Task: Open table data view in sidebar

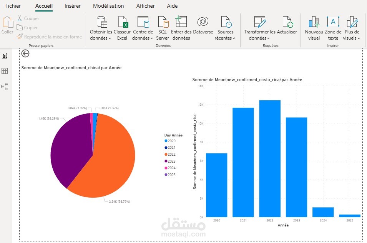Action: (x=5, y=71)
